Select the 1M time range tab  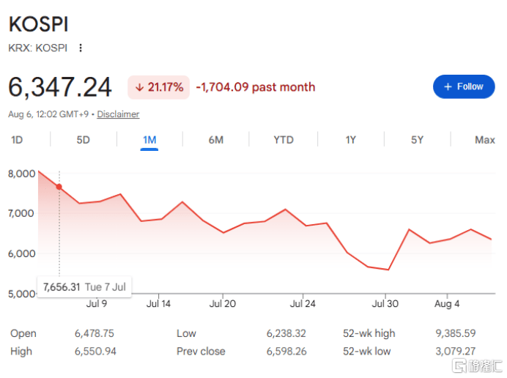(149, 140)
